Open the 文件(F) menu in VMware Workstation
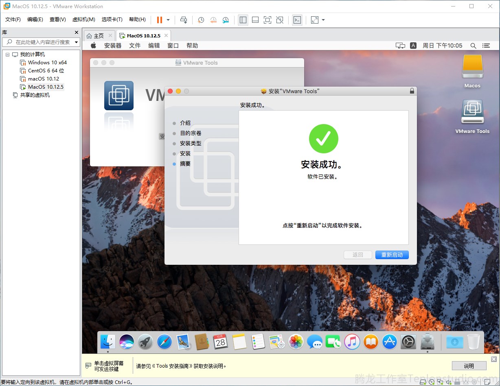500x386 pixels. (x=13, y=20)
